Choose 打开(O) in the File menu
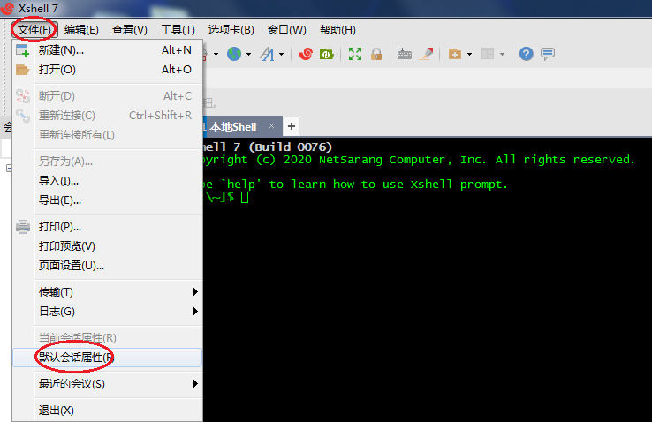The width and height of the screenshot is (652, 422). [108, 70]
